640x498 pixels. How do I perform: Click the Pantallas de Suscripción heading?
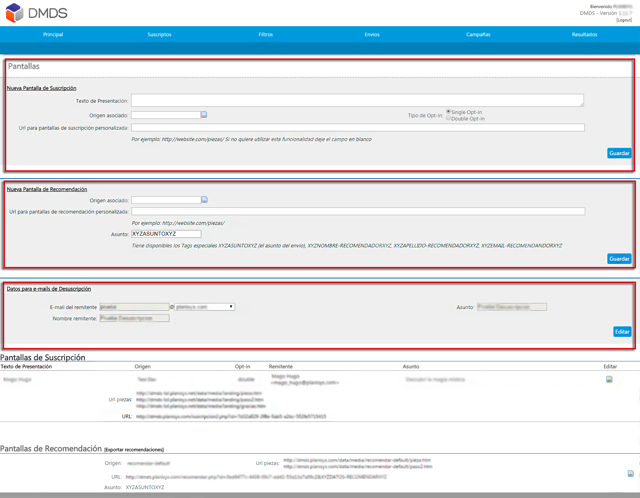(43, 357)
